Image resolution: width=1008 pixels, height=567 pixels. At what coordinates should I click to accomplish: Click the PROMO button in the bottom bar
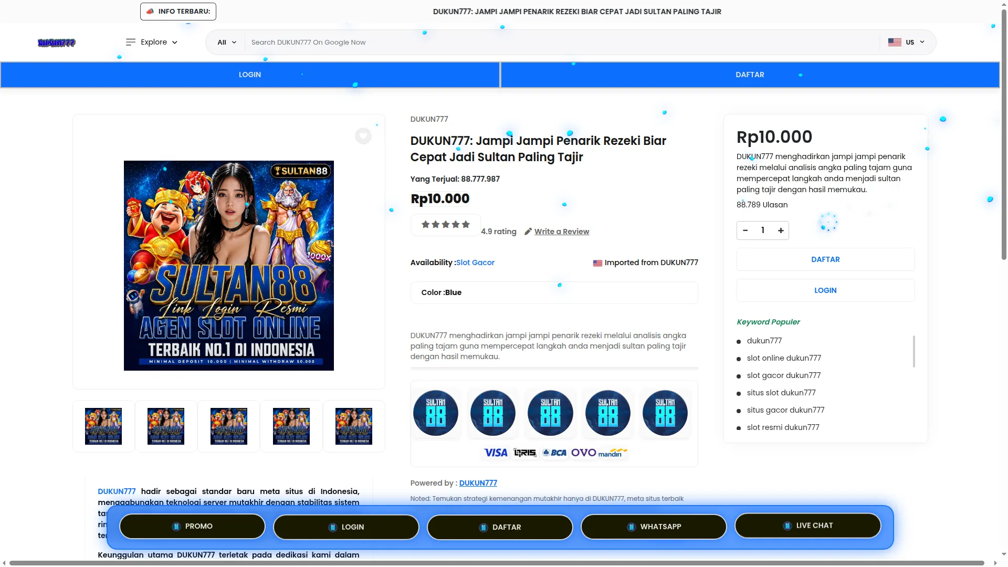192,526
